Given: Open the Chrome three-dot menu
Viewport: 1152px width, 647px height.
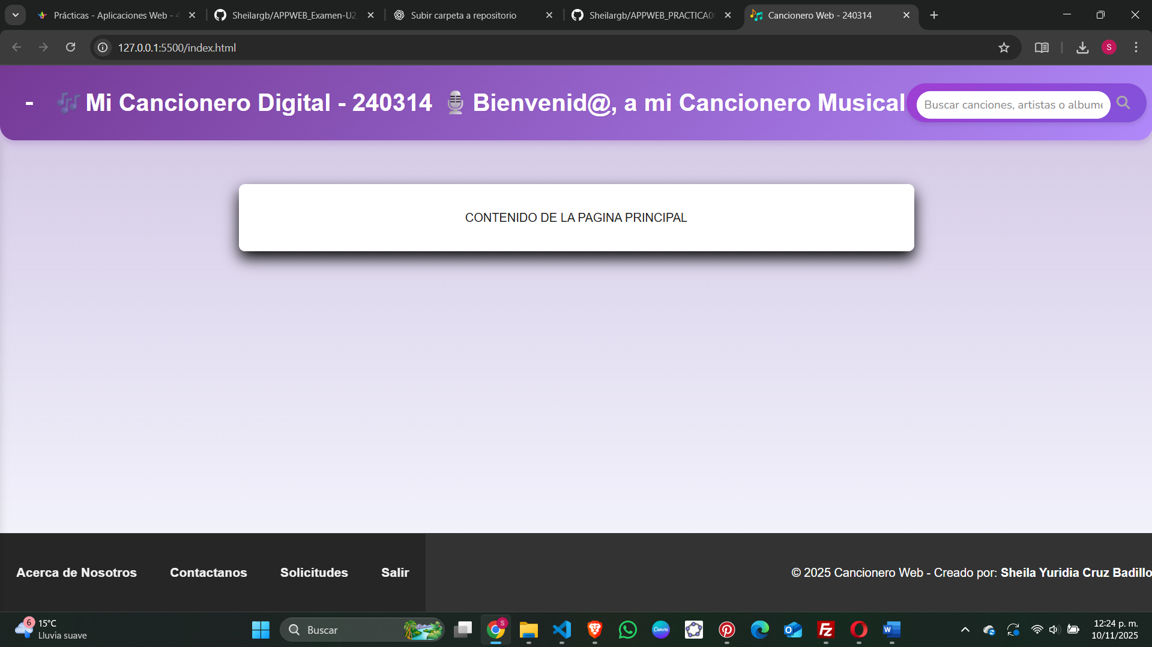Looking at the screenshot, I should click(x=1136, y=47).
